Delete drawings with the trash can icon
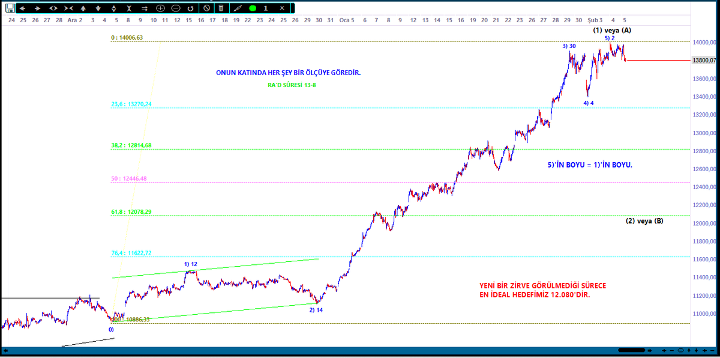The image size is (720, 358). (x=221, y=8)
